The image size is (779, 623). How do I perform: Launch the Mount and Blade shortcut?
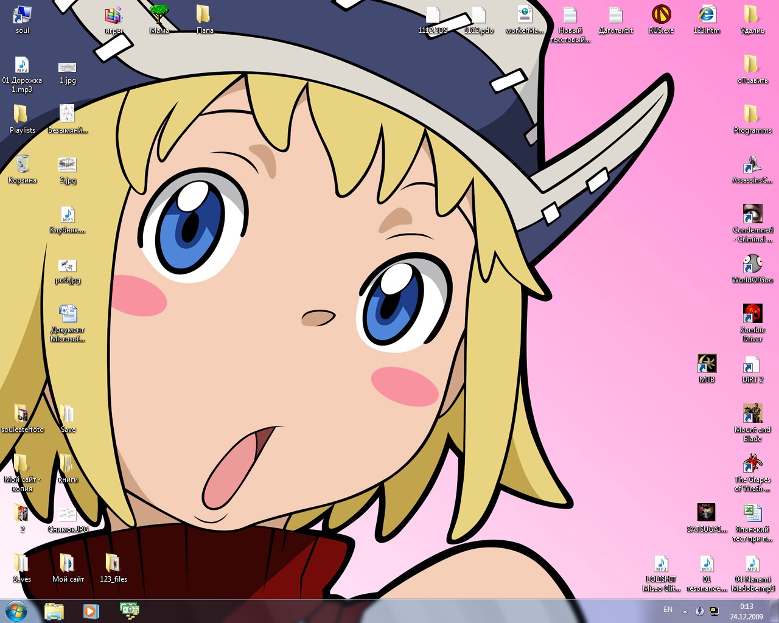[752, 423]
